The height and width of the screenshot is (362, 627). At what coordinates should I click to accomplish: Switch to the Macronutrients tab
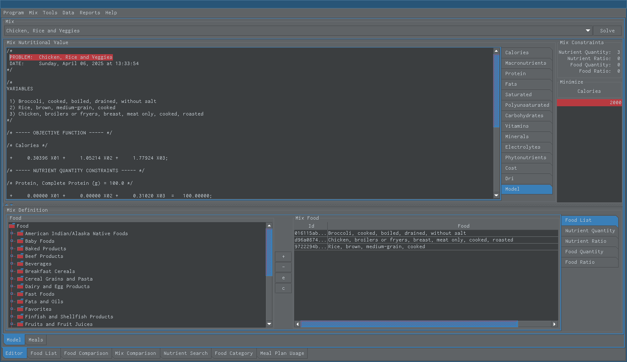click(x=527, y=63)
